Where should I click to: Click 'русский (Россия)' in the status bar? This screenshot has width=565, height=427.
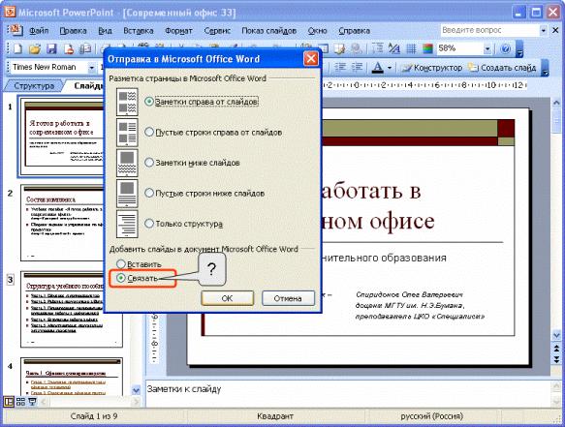(x=431, y=416)
